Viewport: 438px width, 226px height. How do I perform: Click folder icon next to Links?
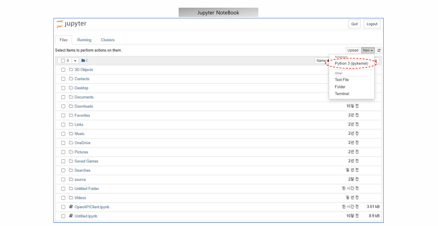pyautogui.click(x=71, y=124)
